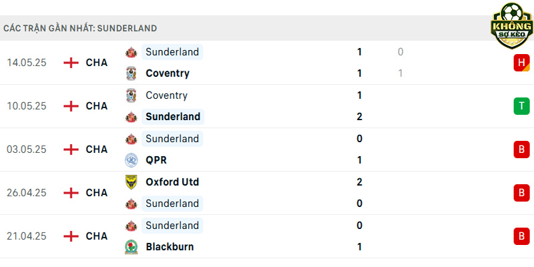Click the B badge for Blackburn match
The height and width of the screenshot is (267, 534).
[521, 236]
